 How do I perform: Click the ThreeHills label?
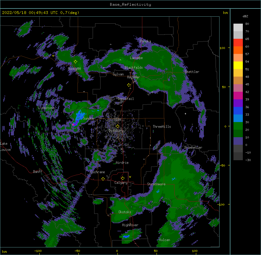click(162, 127)
